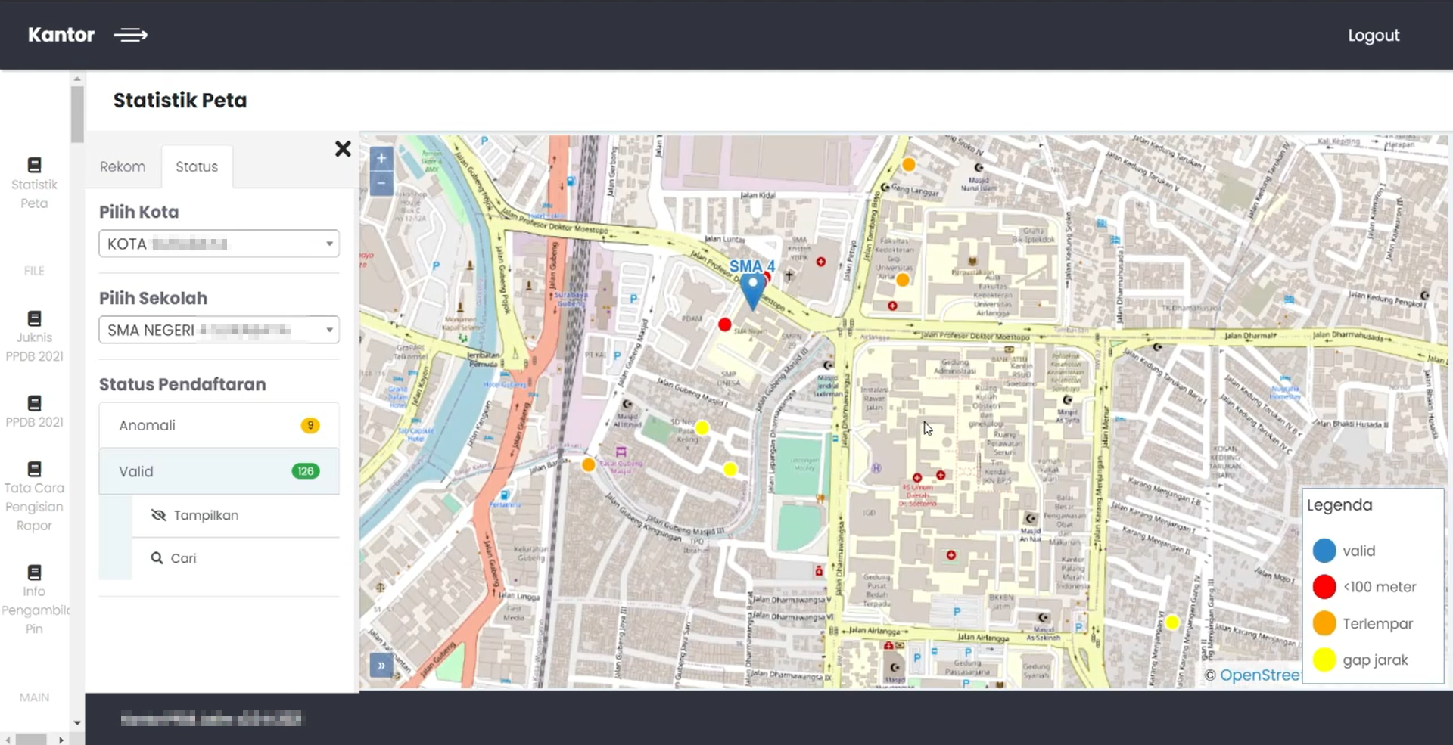Click orange marker near Gang Langgar
Screen dimensions: 1453x745
click(909, 164)
